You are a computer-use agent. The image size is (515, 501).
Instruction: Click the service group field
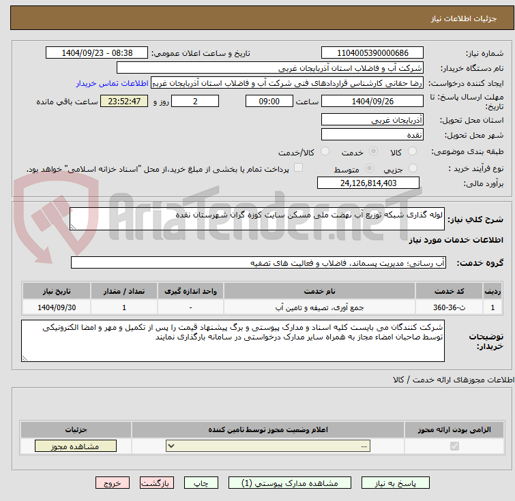click(x=259, y=262)
